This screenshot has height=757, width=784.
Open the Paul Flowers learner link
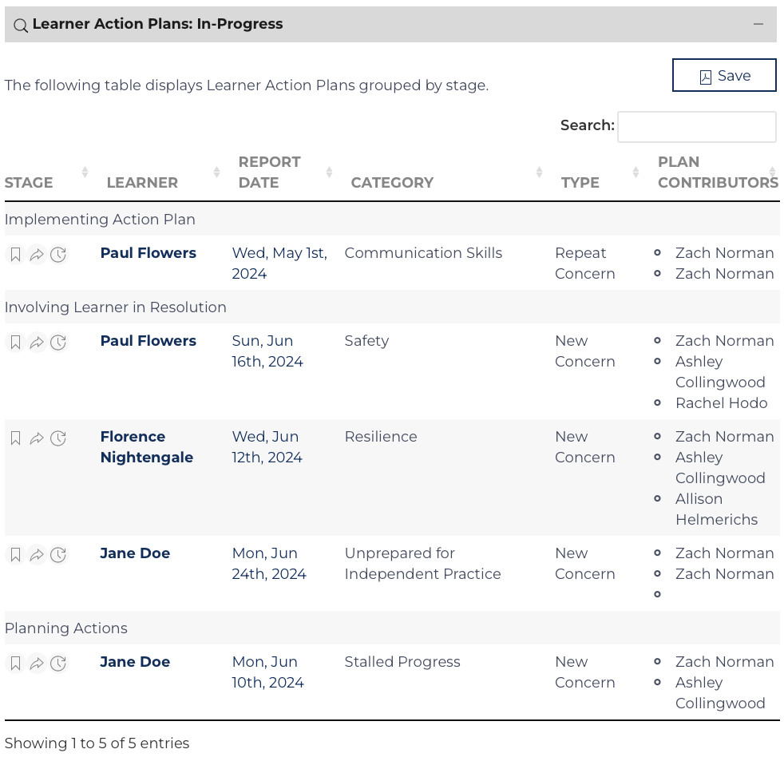coord(148,253)
